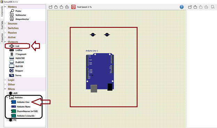Screen dimensions: 217x128
Task: Click the new circuit toolbar icon
Action: [x=51, y=7]
